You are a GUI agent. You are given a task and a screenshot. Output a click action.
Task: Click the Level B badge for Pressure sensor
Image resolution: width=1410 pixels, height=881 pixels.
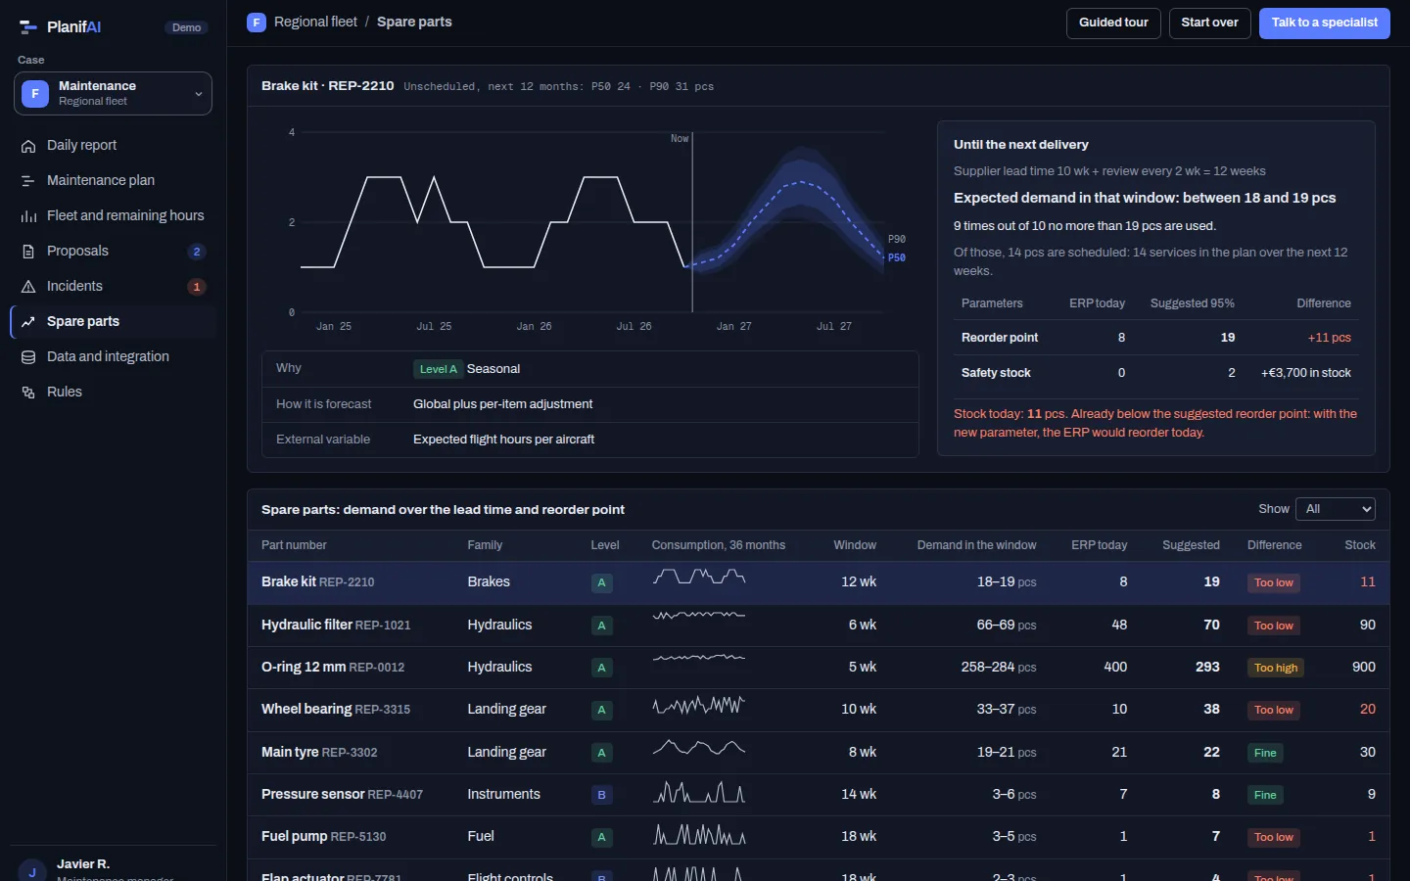click(x=601, y=795)
